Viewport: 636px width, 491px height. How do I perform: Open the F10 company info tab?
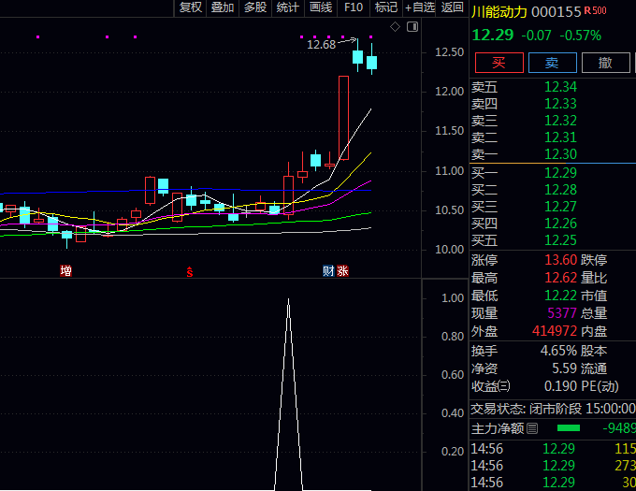(353, 7)
